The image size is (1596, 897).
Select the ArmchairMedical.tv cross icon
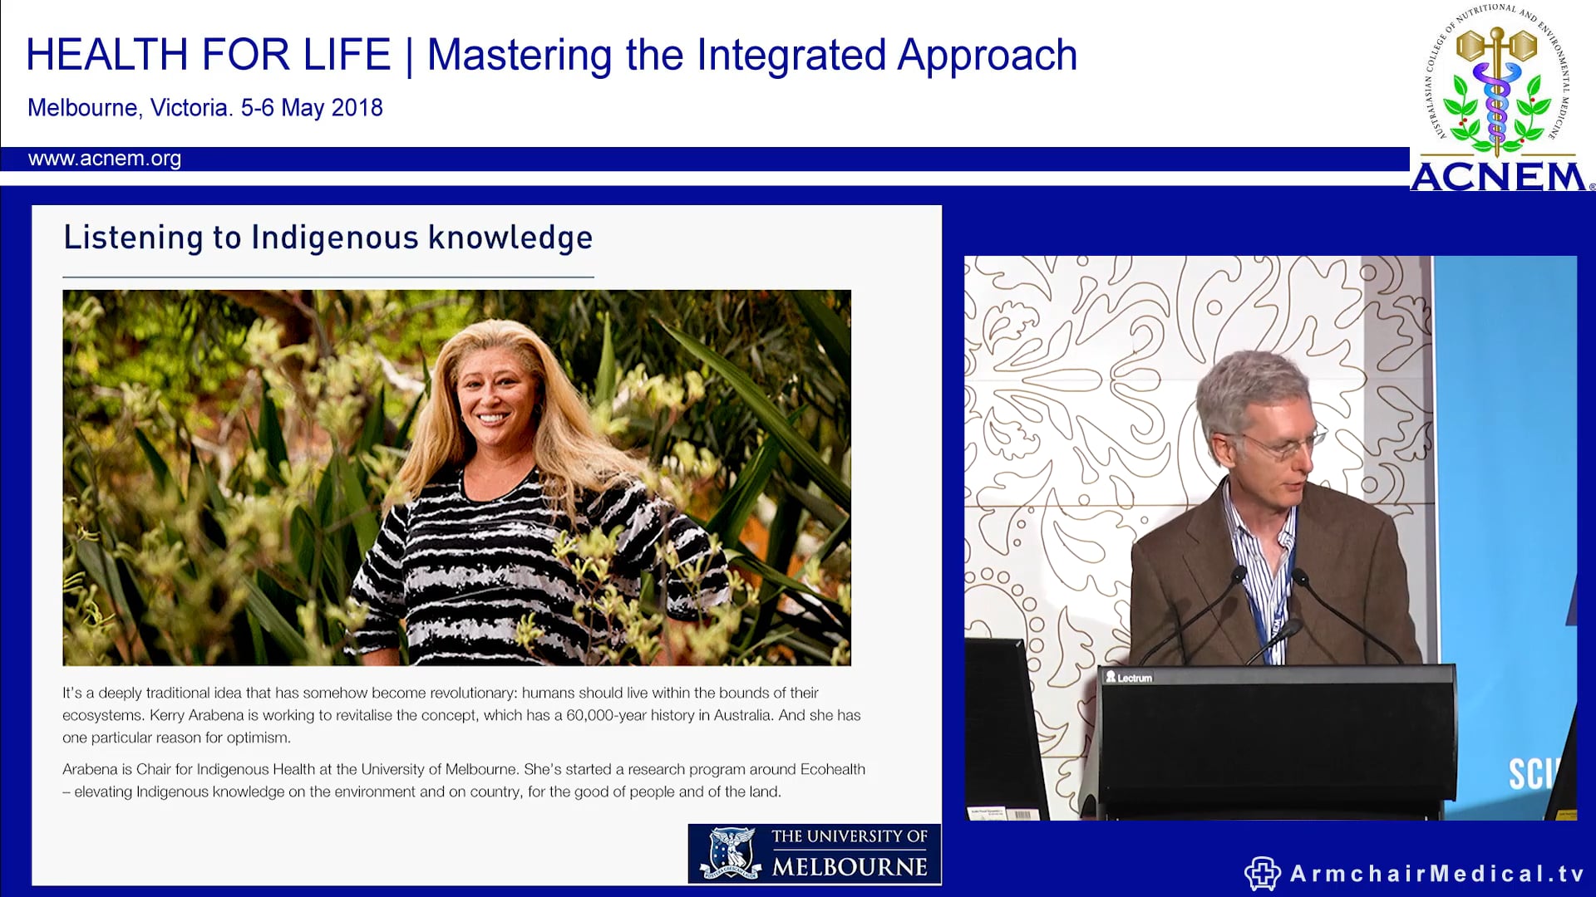[x=1262, y=874]
